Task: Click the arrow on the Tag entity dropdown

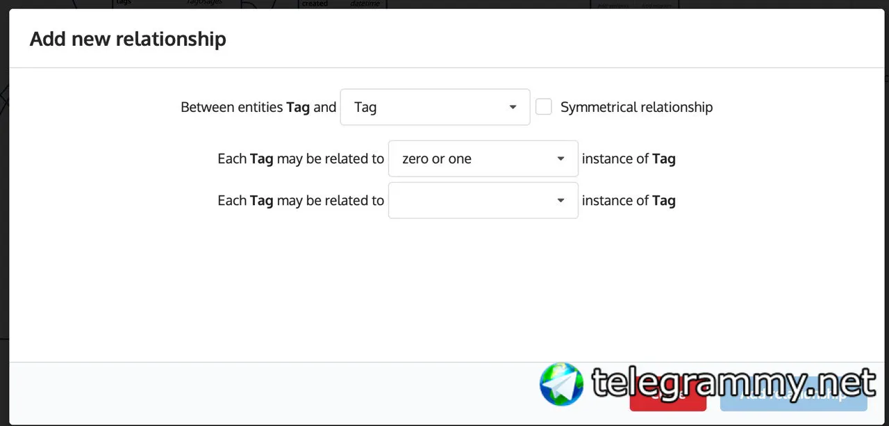Action: click(513, 107)
